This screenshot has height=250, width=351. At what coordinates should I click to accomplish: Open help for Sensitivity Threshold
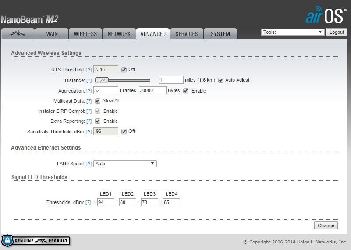coord(89,132)
